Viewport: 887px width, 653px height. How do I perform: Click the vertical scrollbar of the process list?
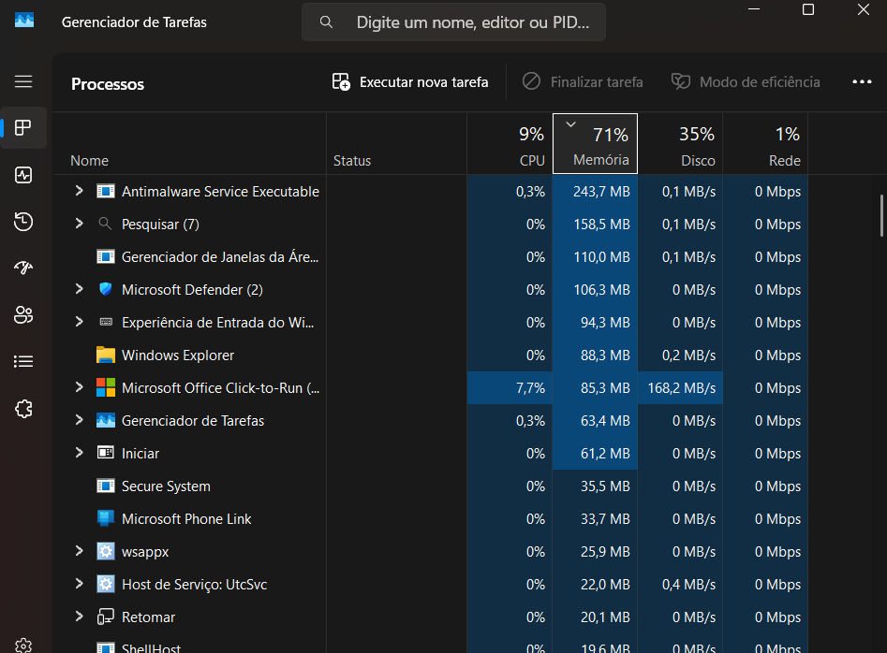(x=881, y=215)
